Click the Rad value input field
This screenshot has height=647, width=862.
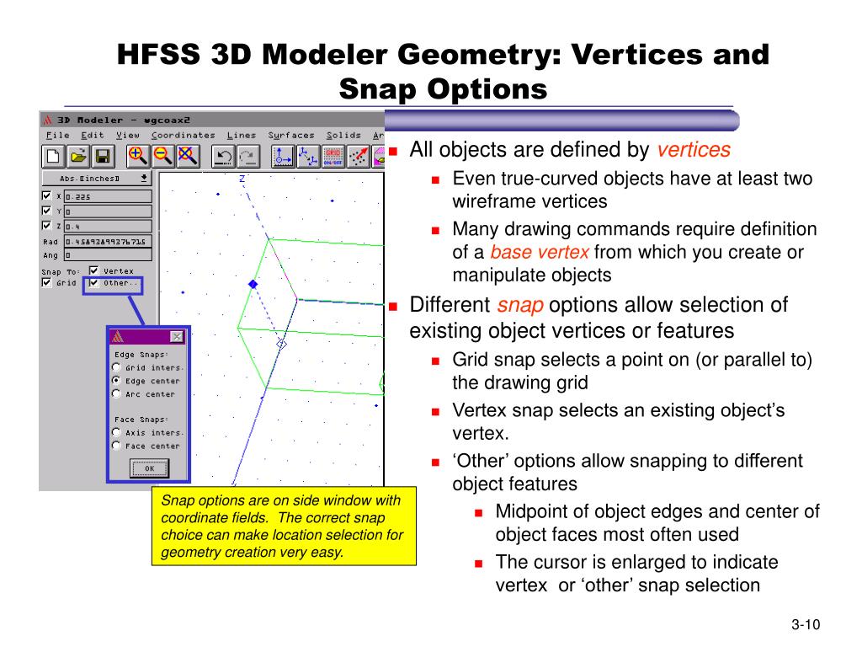[x=109, y=242]
